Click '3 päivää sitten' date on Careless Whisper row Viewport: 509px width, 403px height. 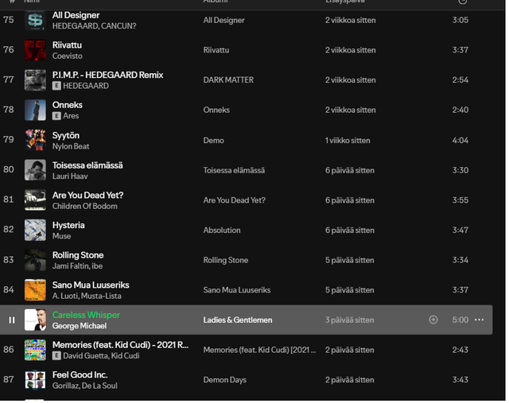point(349,320)
